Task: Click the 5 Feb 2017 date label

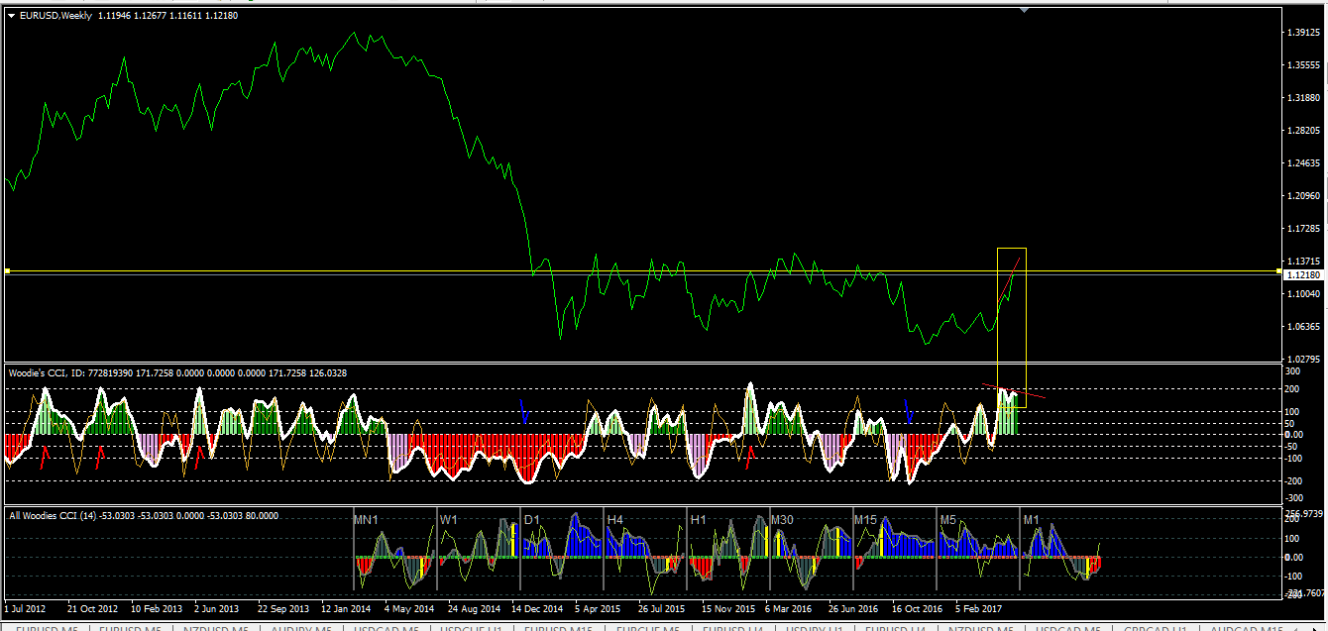Action: (x=978, y=608)
